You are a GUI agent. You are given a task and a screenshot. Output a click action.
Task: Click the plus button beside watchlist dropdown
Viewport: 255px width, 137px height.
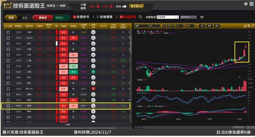(x=178, y=17)
